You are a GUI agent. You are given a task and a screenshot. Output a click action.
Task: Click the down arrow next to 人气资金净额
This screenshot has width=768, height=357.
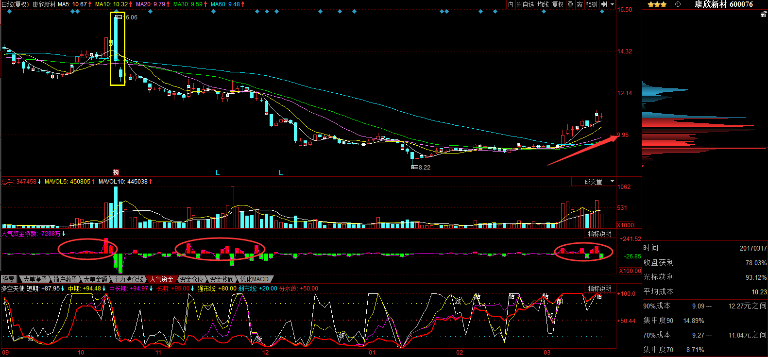click(x=64, y=234)
